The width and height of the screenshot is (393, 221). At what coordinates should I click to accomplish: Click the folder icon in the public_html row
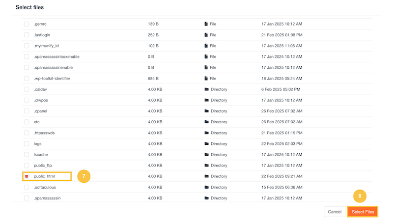pos(207,176)
